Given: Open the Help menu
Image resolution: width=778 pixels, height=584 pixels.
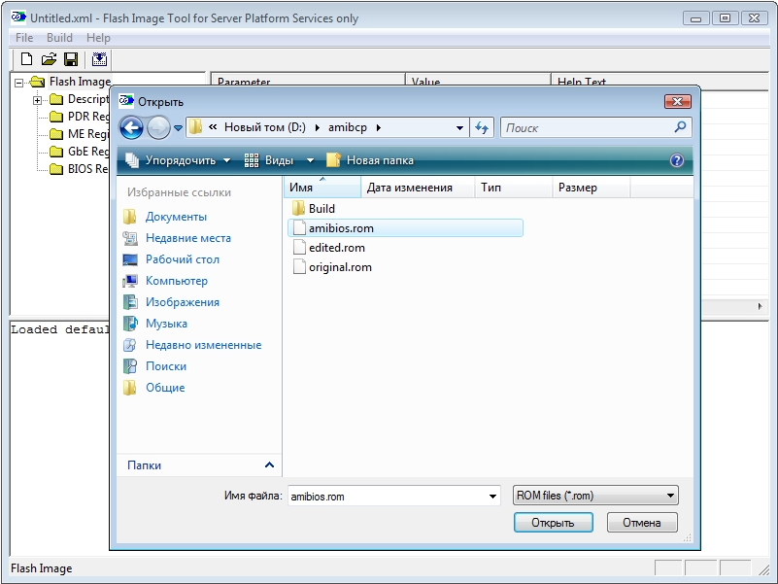Looking at the screenshot, I should pos(98,38).
